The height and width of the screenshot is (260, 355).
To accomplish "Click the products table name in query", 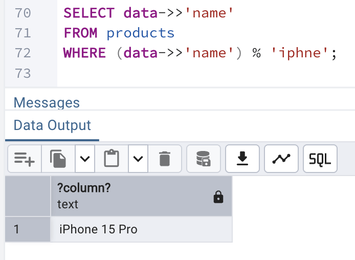I will (x=141, y=33).
